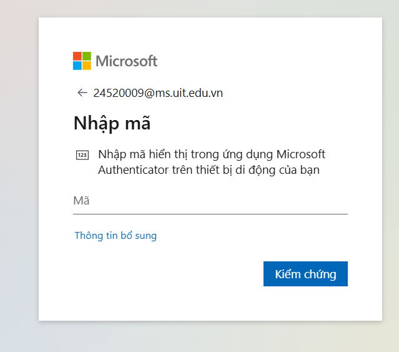This screenshot has height=352, width=399.
Task: Click the green square in Microsoft logo
Action: (87, 56)
